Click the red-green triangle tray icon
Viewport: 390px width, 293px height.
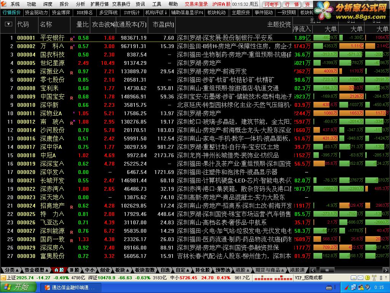[x=348, y=287]
